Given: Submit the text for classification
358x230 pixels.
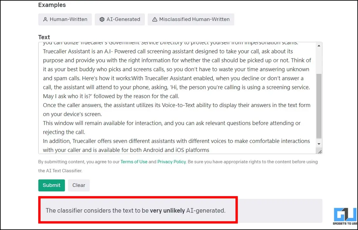Looking at the screenshot, I should tap(51, 185).
